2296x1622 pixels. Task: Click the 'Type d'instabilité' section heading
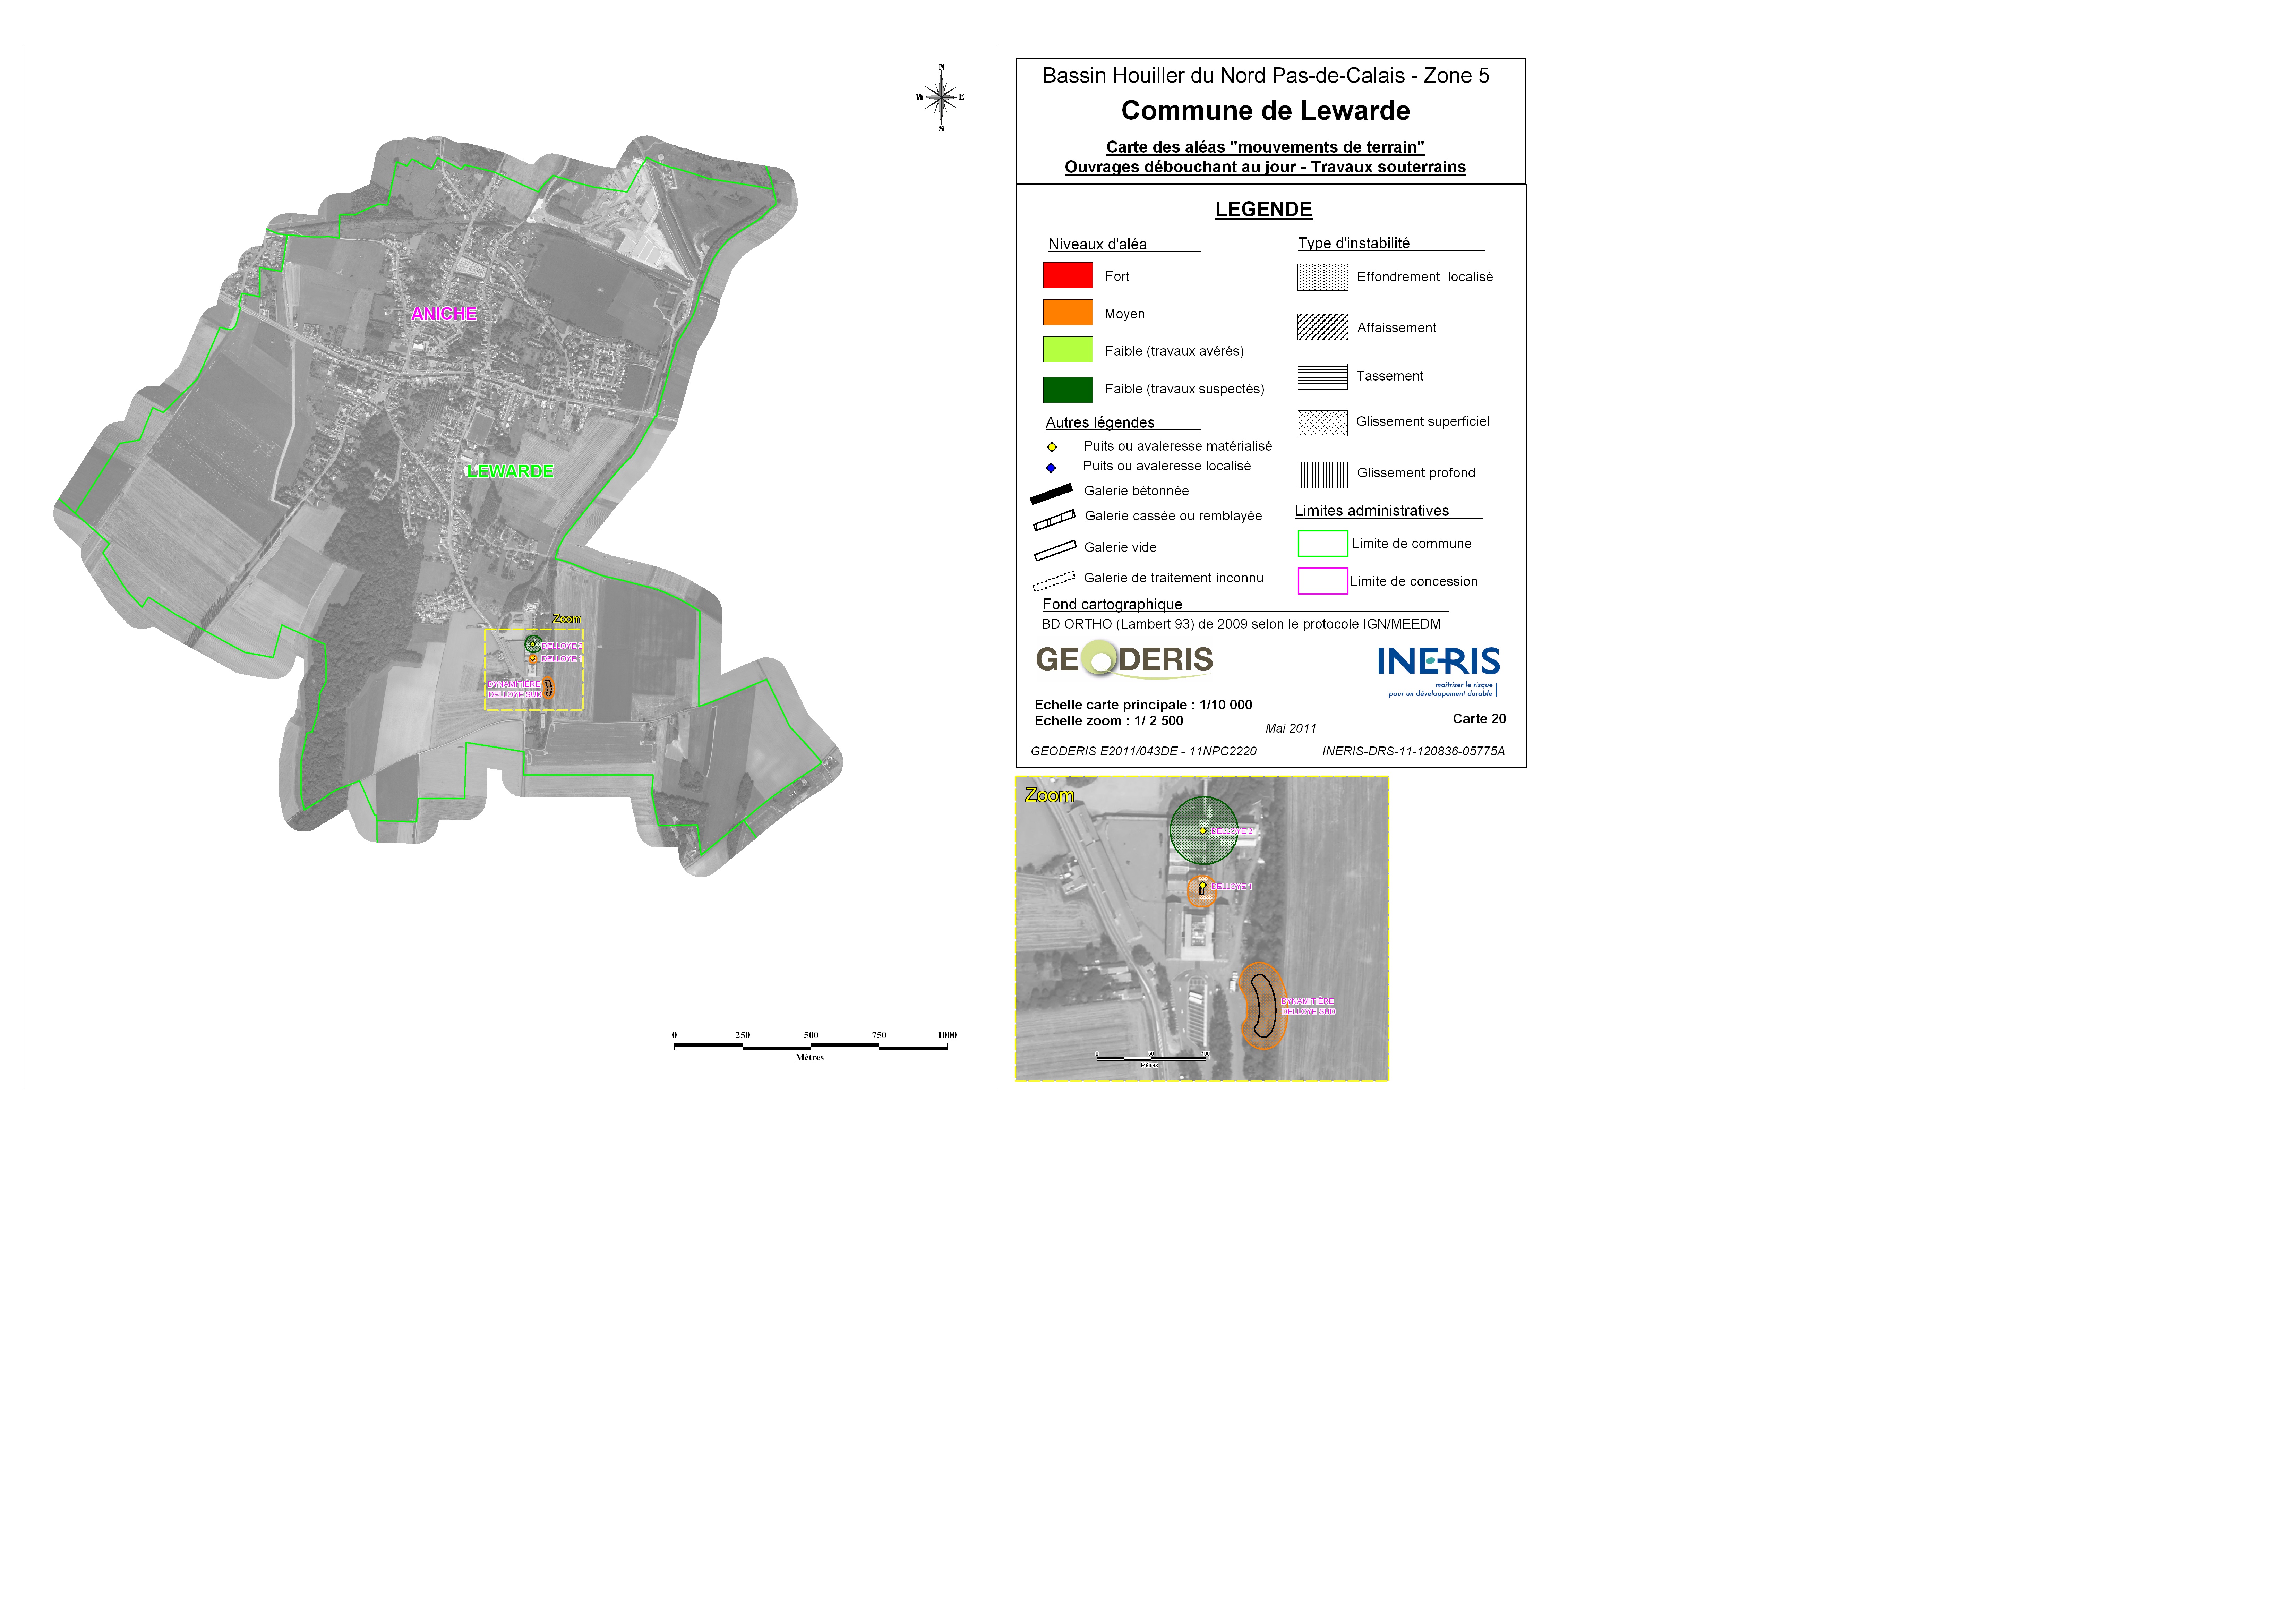[1354, 243]
